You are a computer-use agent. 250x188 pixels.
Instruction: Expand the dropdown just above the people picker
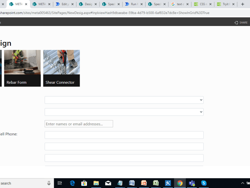click(x=124, y=112)
